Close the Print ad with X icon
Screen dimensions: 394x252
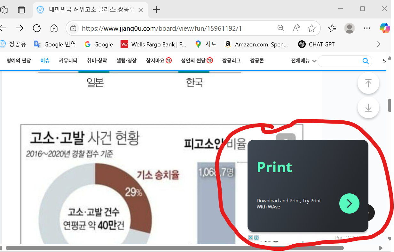pos(251,238)
